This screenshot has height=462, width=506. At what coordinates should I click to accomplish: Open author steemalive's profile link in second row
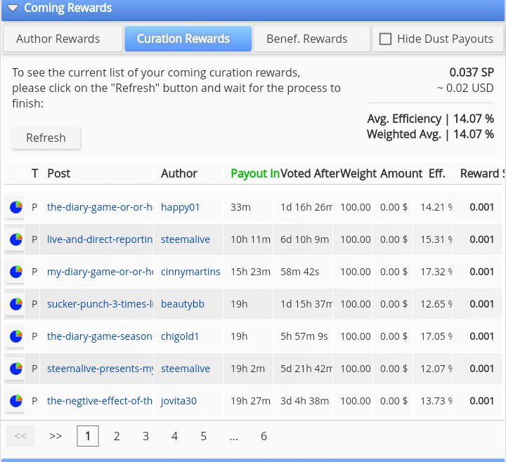pyautogui.click(x=186, y=239)
